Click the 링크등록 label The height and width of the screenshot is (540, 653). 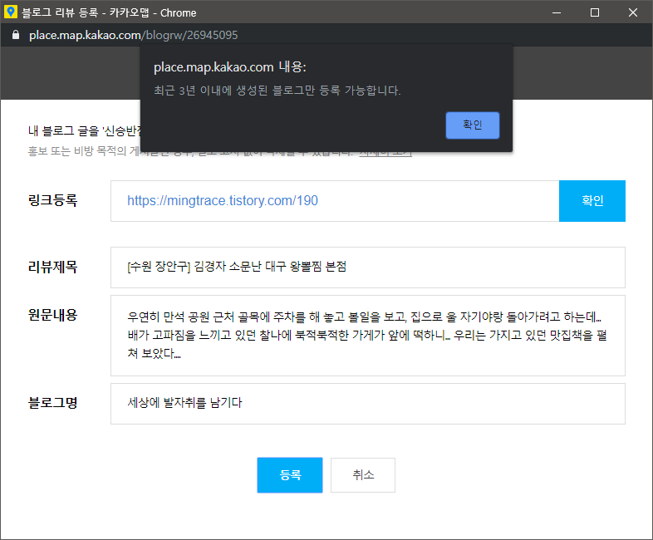[52, 200]
